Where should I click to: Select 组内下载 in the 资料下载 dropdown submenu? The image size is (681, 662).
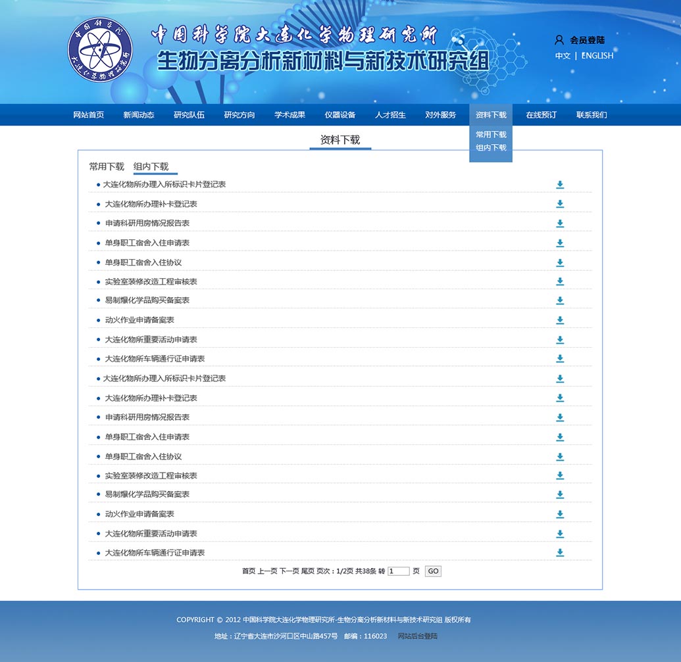[x=491, y=148]
